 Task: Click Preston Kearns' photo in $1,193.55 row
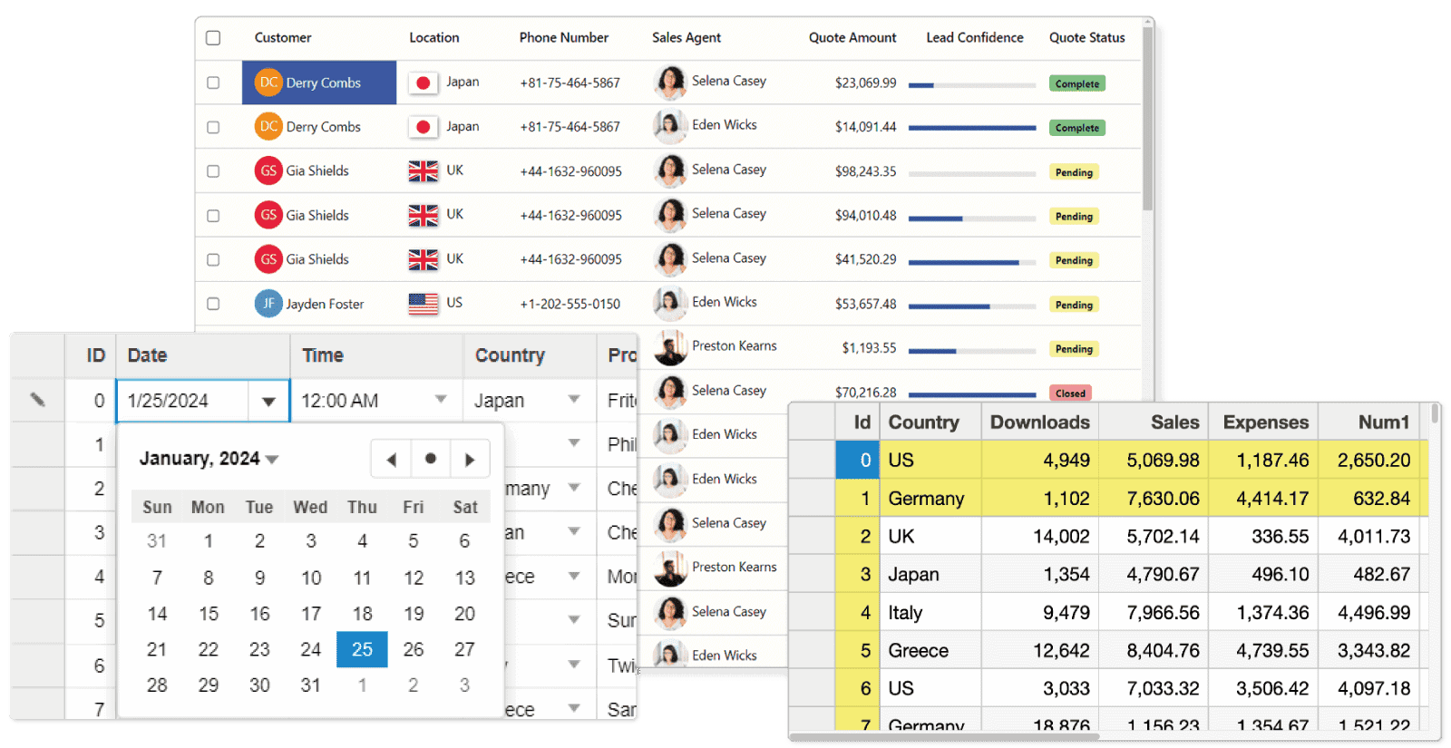[670, 347]
